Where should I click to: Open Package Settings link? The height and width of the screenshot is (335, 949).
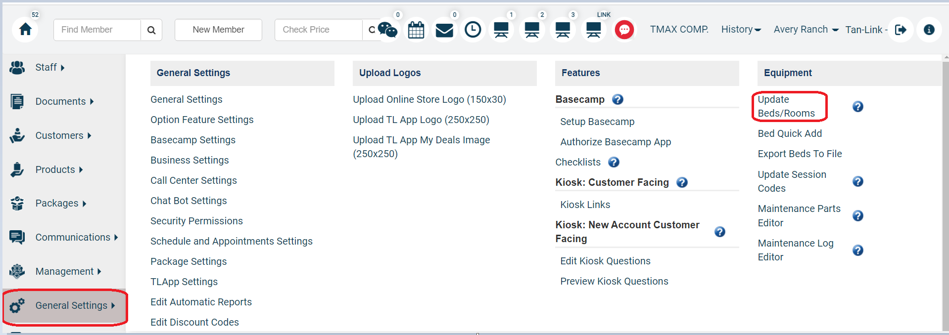189,262
